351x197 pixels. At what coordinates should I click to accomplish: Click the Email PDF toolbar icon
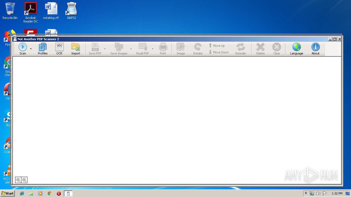pyautogui.click(x=143, y=49)
